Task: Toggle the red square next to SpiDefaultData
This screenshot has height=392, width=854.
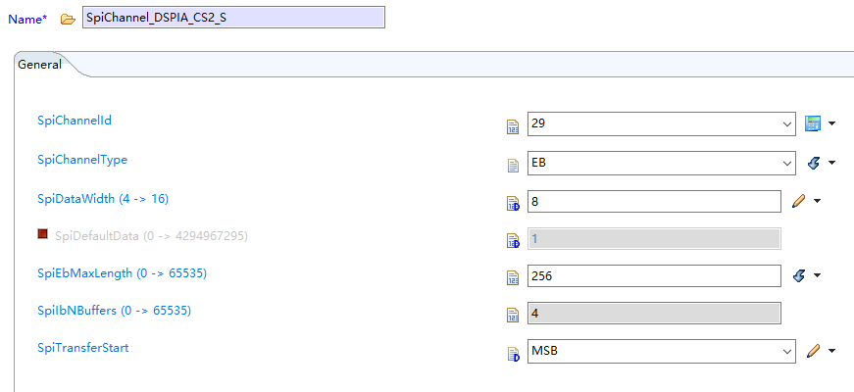Action: pos(43,234)
